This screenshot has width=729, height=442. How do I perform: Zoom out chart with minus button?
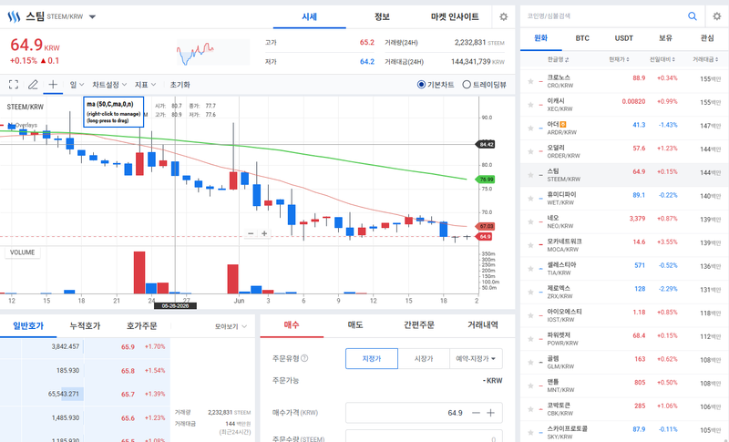click(x=251, y=234)
